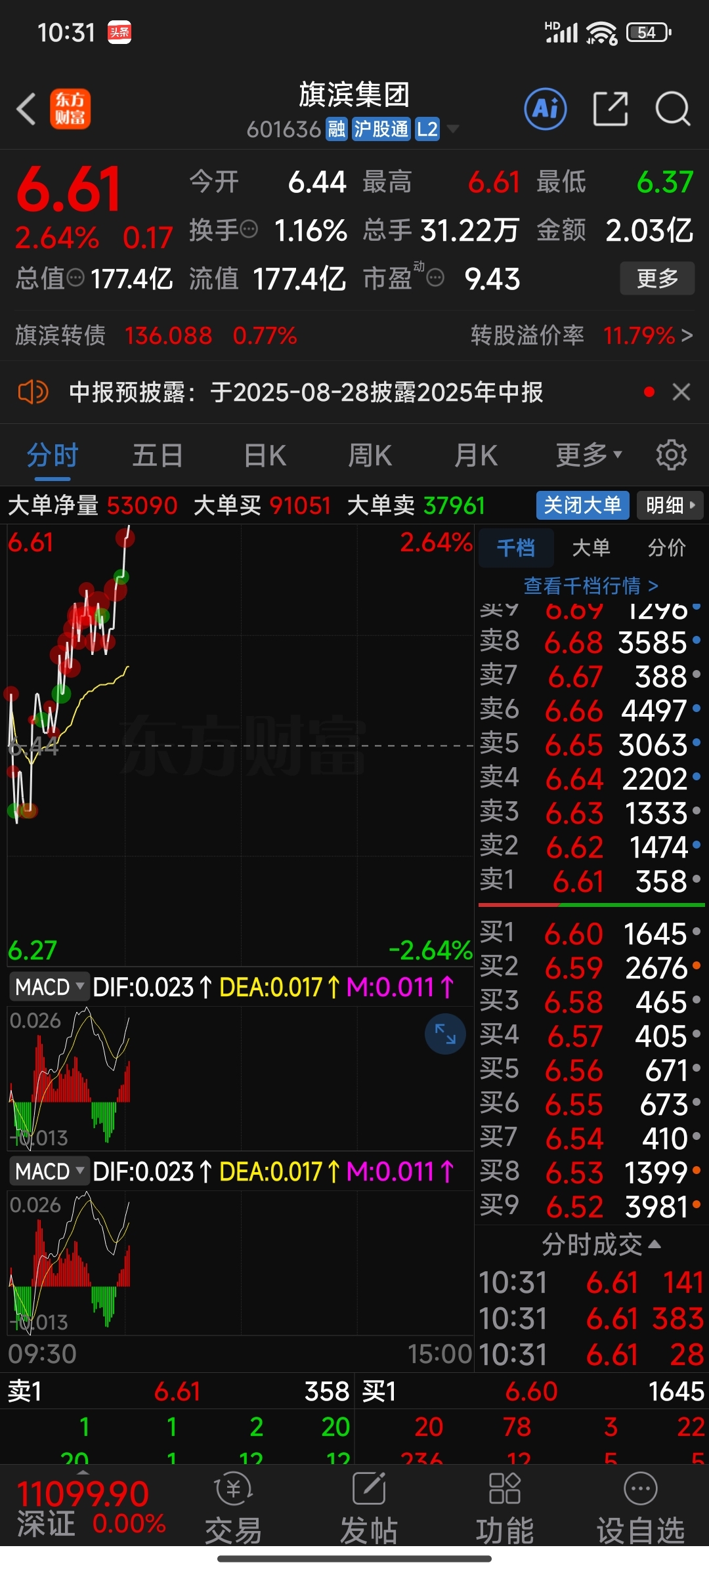Tap info icon beside 总值
Image resolution: width=709 pixels, height=1575 pixels.
click(76, 278)
